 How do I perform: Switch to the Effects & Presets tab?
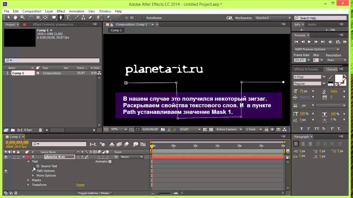pos(306,69)
